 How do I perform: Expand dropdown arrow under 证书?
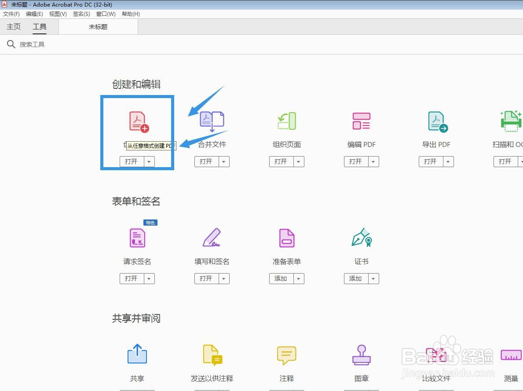373,278
